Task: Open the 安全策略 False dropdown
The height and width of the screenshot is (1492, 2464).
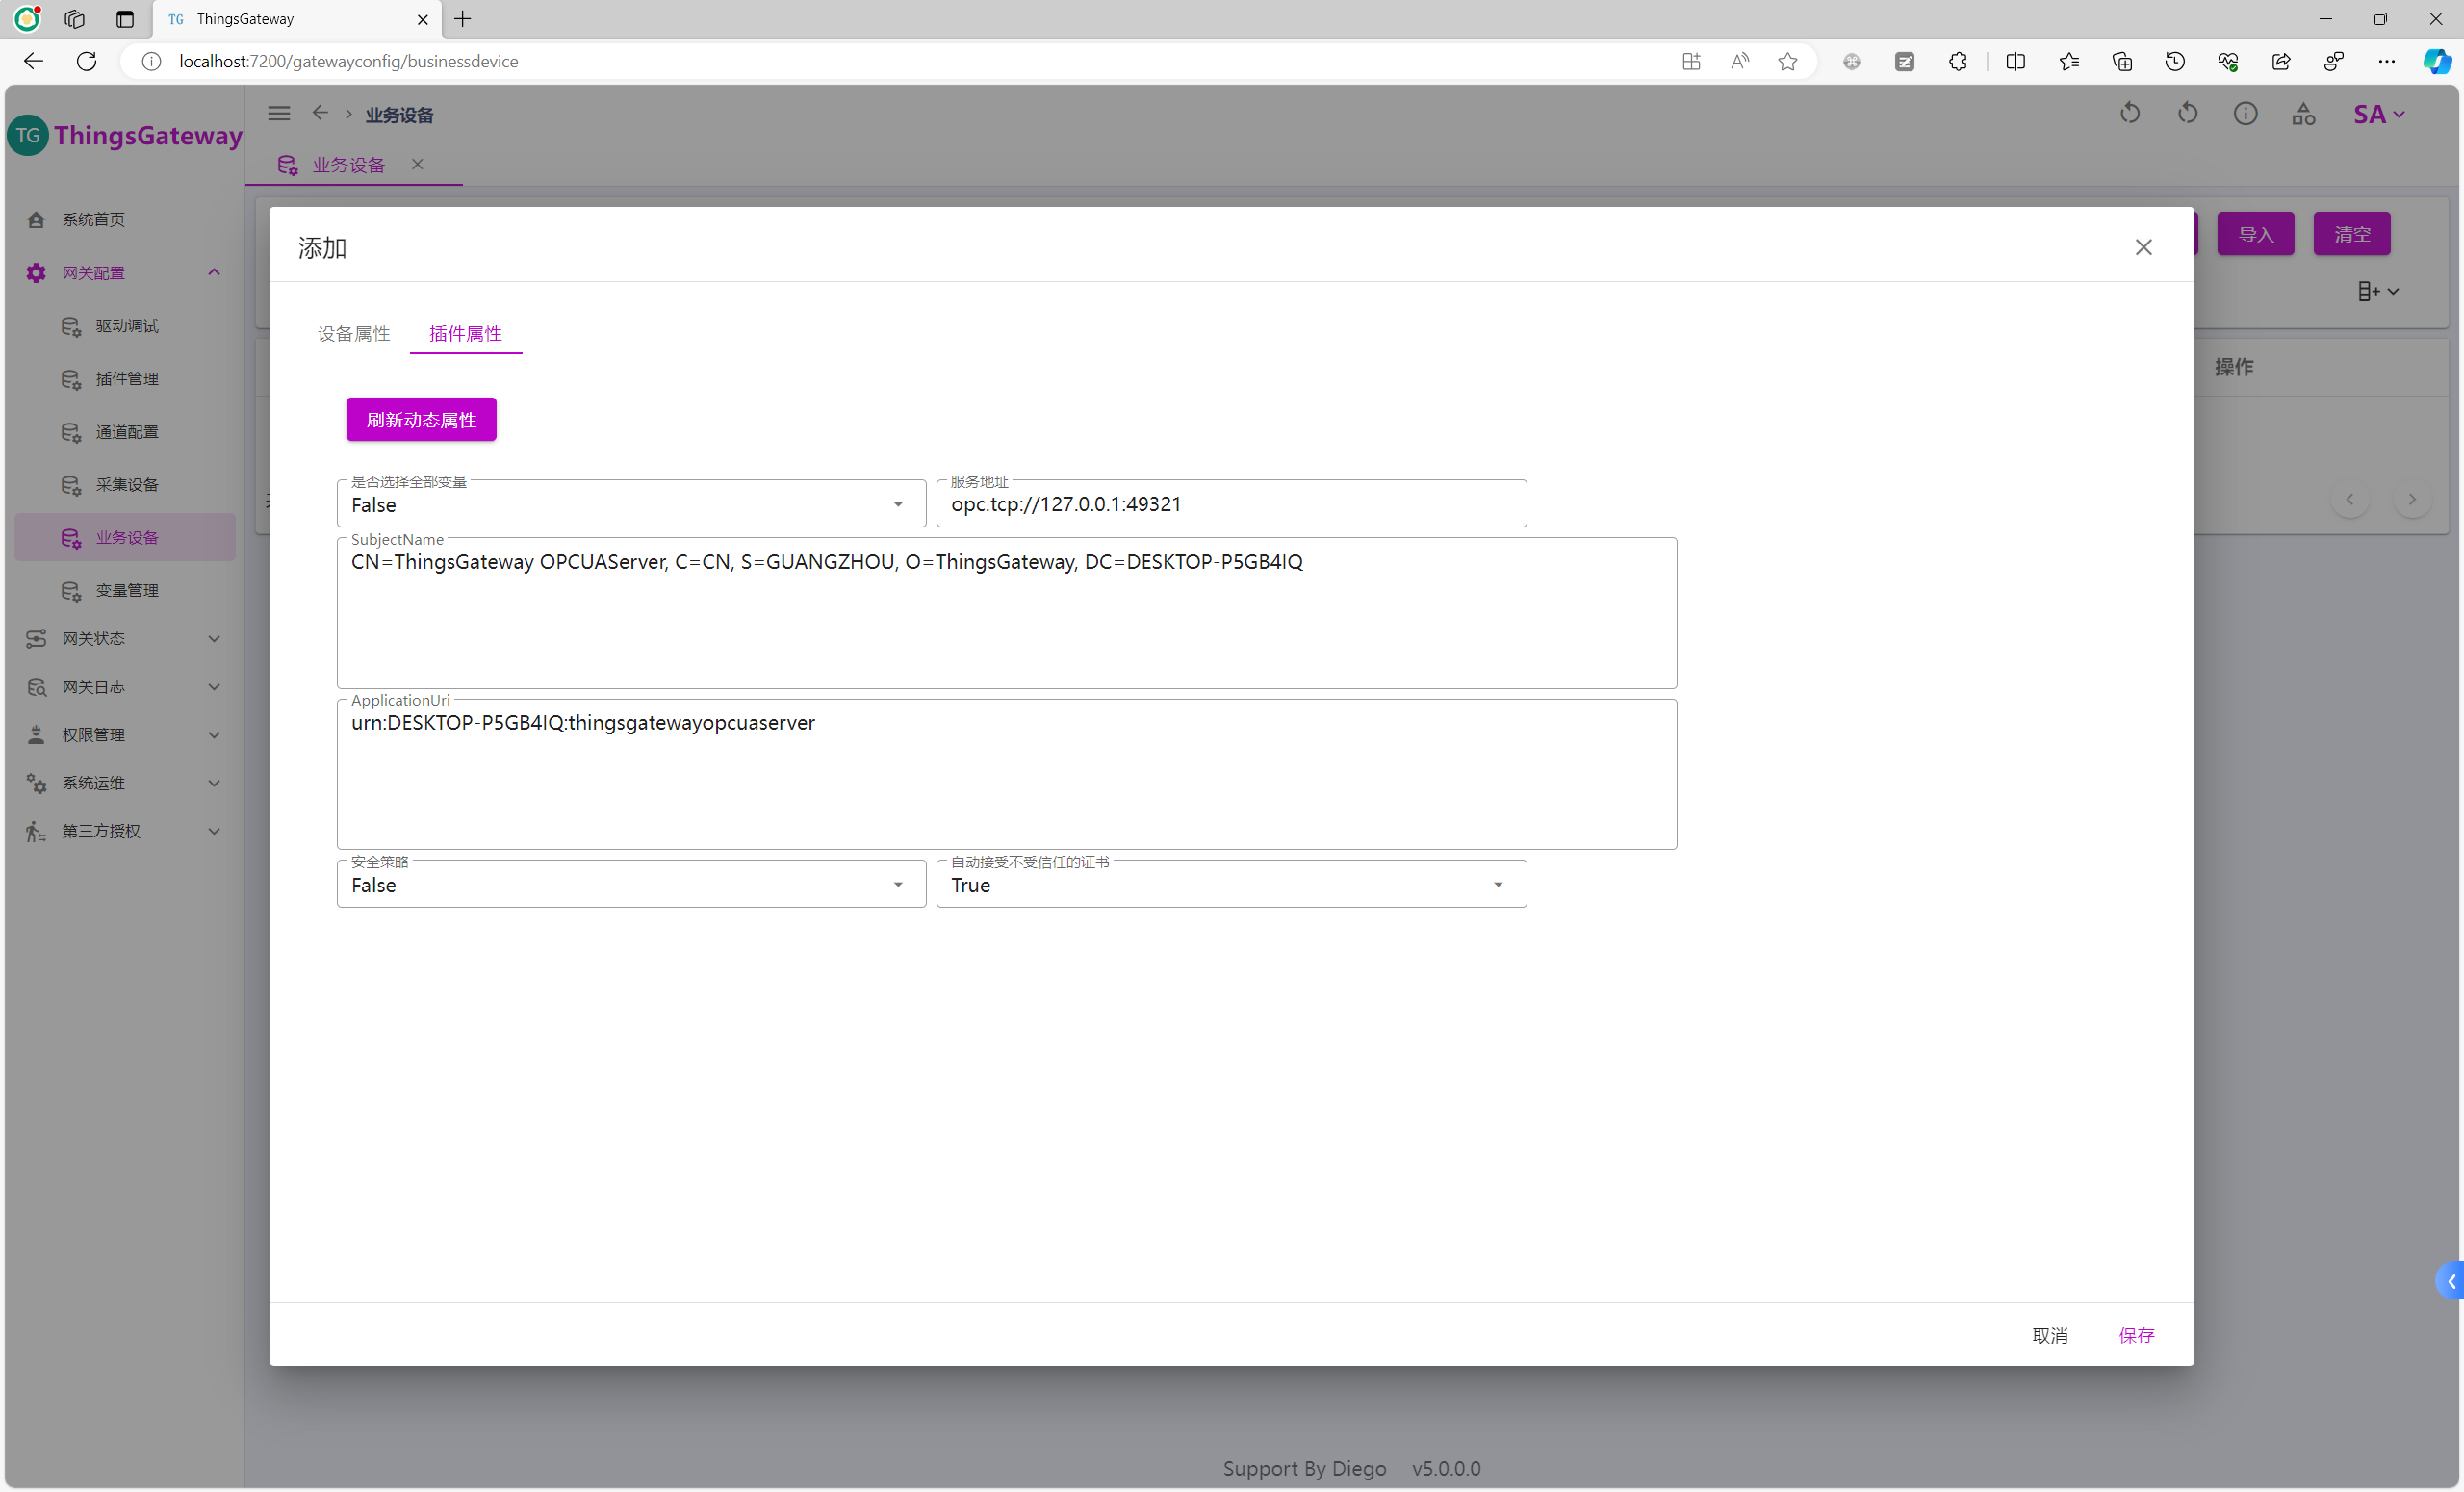Action: pyautogui.click(x=630, y=884)
